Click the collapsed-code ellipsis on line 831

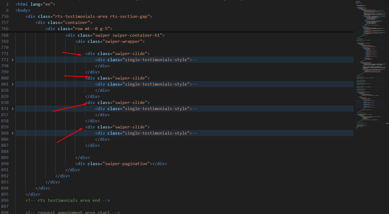195,109
